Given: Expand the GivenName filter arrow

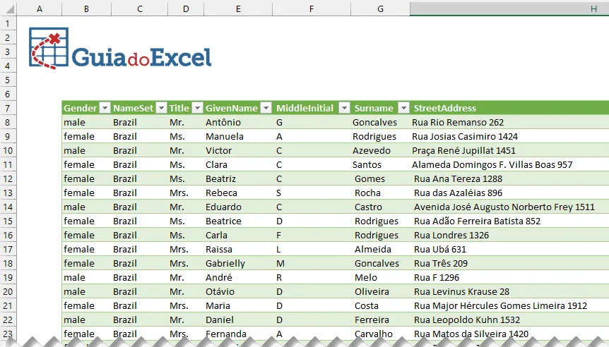Looking at the screenshot, I should 266,108.
